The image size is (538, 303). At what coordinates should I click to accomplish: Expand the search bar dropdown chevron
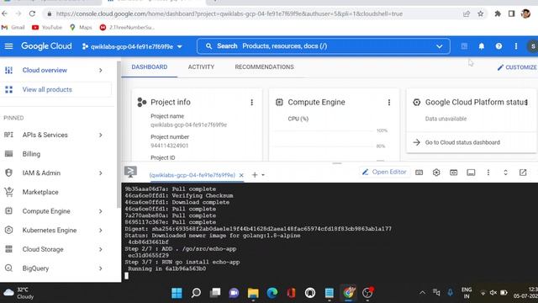click(x=439, y=46)
